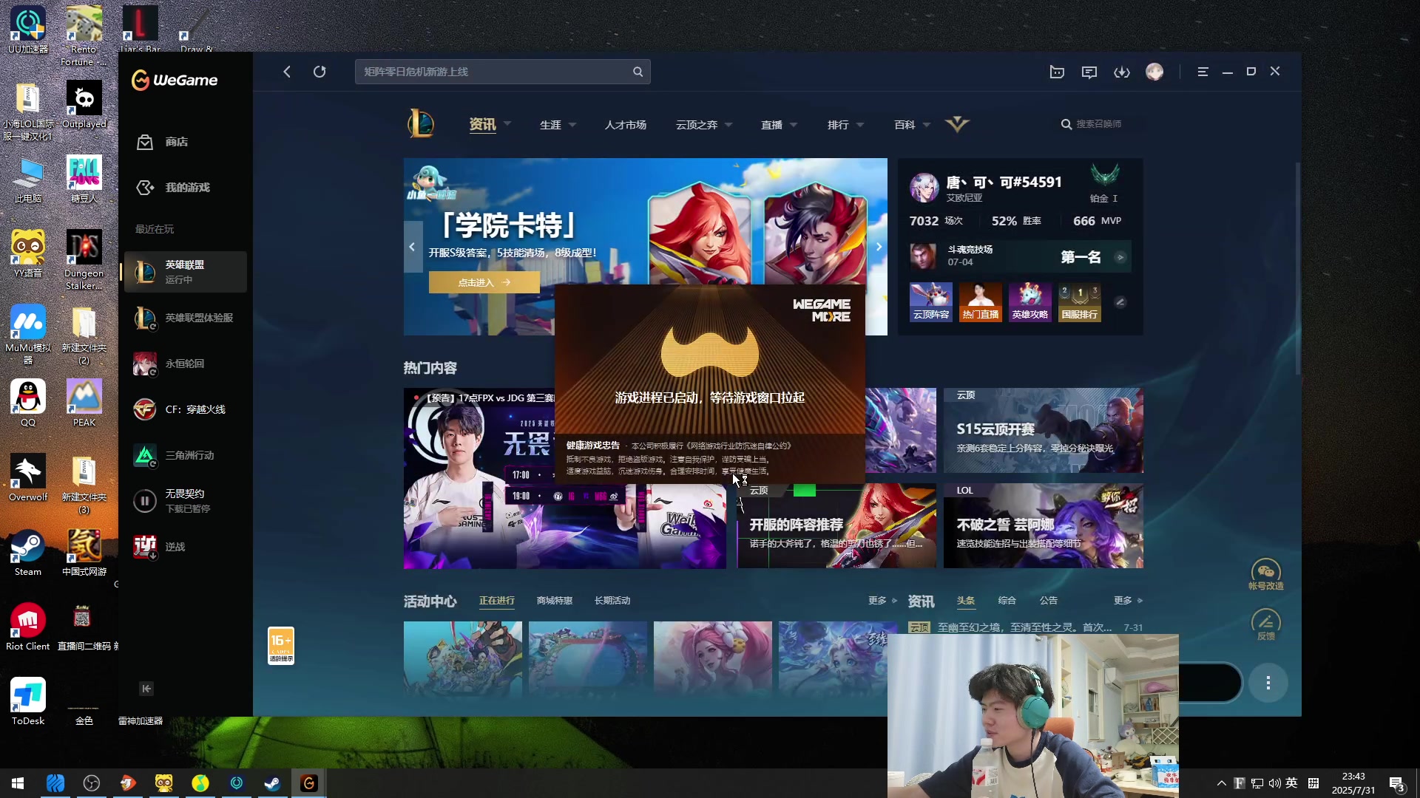The image size is (1420, 798).
Task: Open the messages icon in title bar
Action: 1089,72
